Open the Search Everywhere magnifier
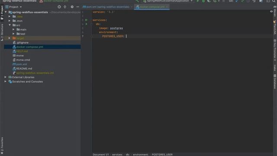 pyautogui.click(x=274, y=1)
